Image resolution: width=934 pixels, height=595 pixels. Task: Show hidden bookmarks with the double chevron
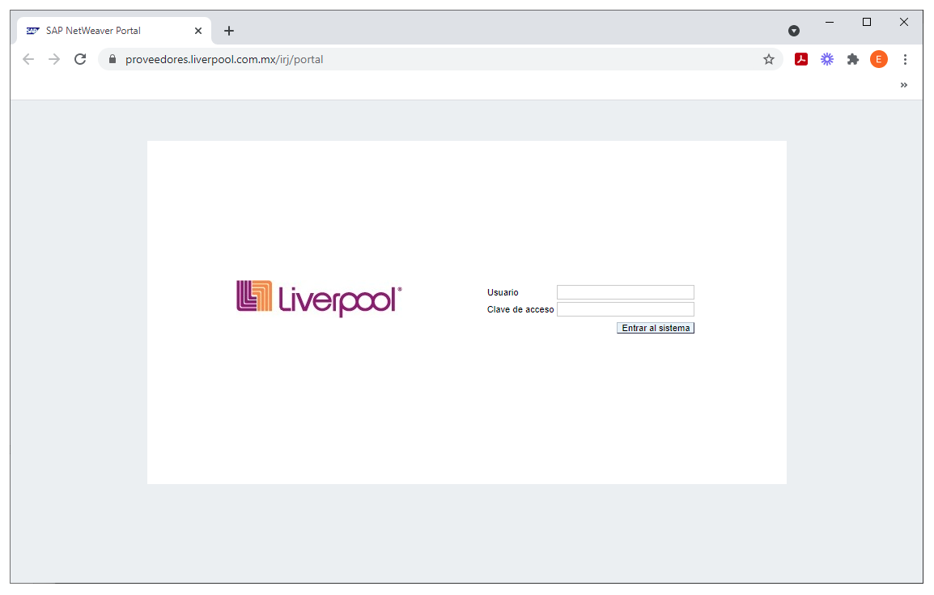pyautogui.click(x=903, y=85)
